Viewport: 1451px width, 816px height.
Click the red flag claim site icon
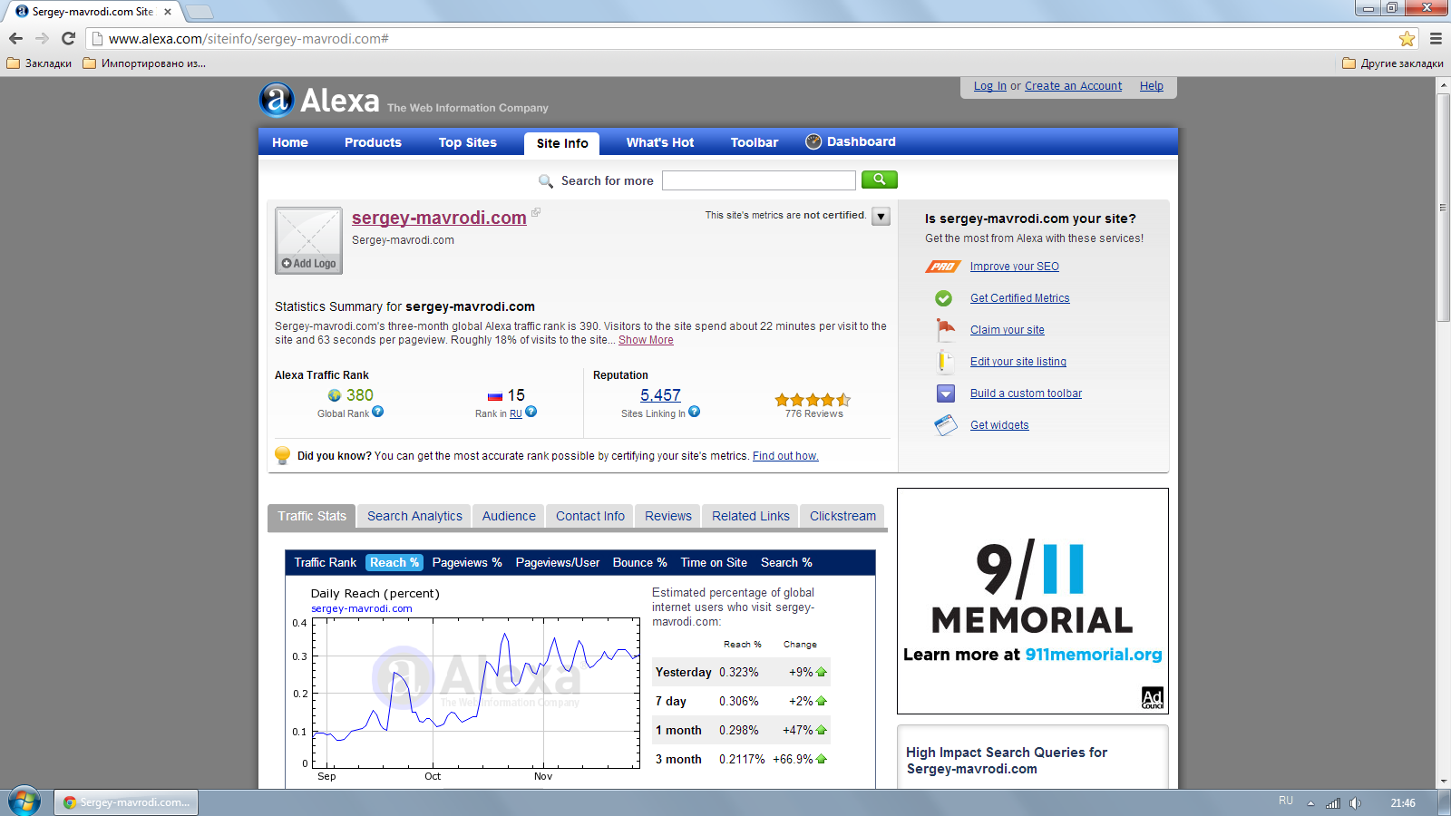946,329
